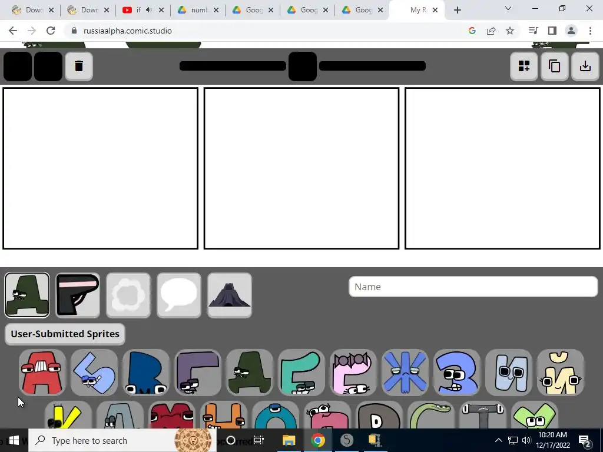Screen dimensions: 603x452
Task: Pick the gray Л sprite
Action: coord(120,415)
